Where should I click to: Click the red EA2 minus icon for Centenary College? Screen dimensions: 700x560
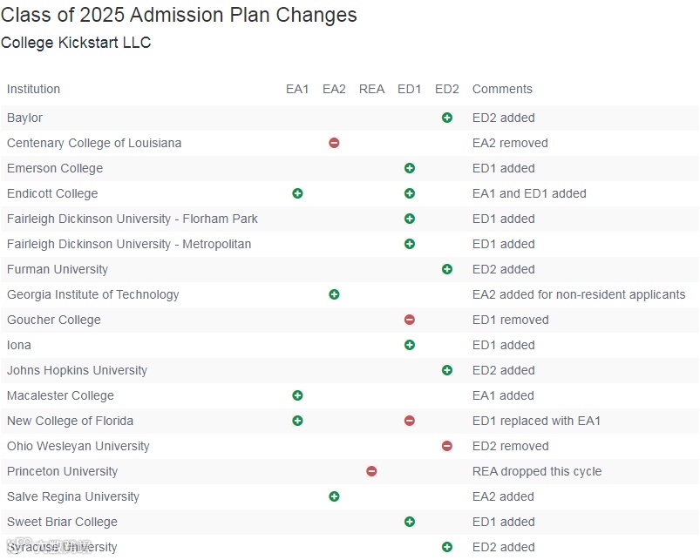(x=334, y=143)
